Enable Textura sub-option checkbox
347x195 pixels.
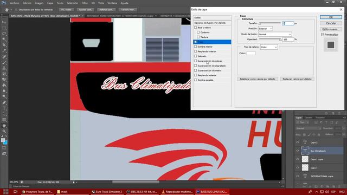(198, 37)
